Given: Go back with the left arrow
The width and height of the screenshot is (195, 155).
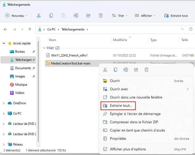Looking at the screenshot, I should 5,29.
